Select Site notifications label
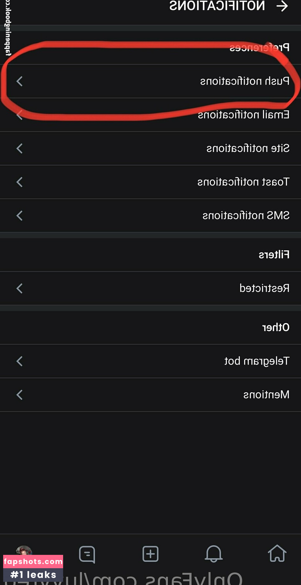This screenshot has height=585, width=301. [x=248, y=148]
